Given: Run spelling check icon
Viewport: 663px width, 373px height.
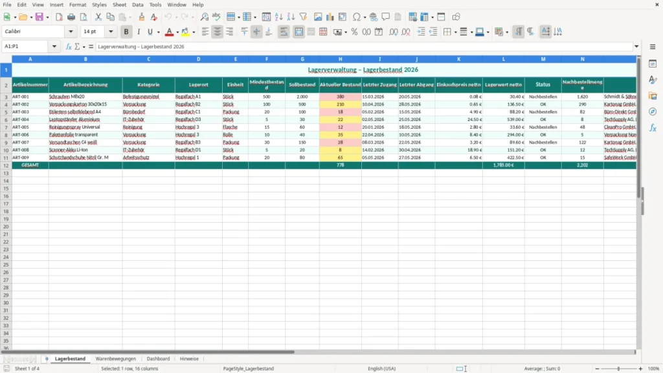Looking at the screenshot, I should click(x=216, y=17).
